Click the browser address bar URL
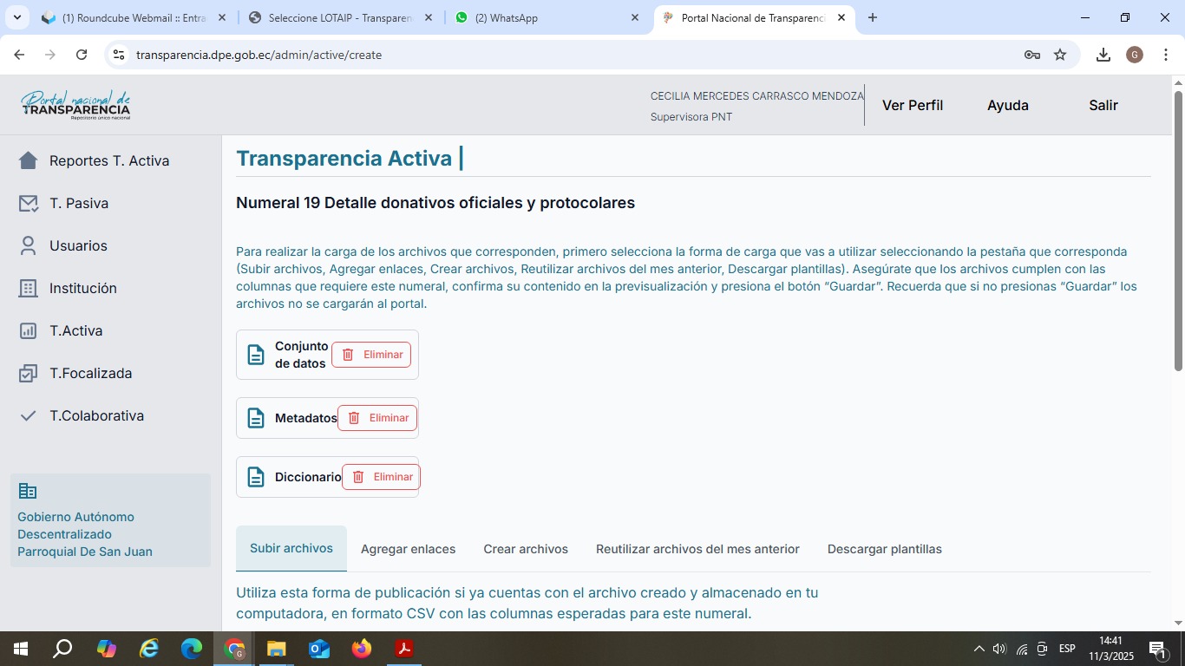 coord(259,55)
